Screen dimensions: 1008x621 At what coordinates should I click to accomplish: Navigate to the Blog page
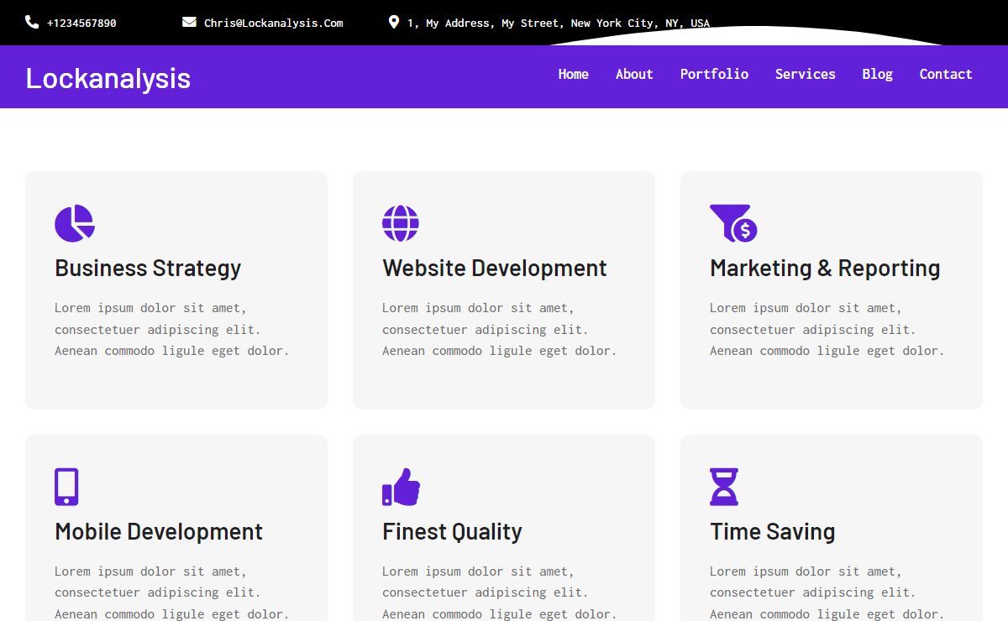coord(877,74)
